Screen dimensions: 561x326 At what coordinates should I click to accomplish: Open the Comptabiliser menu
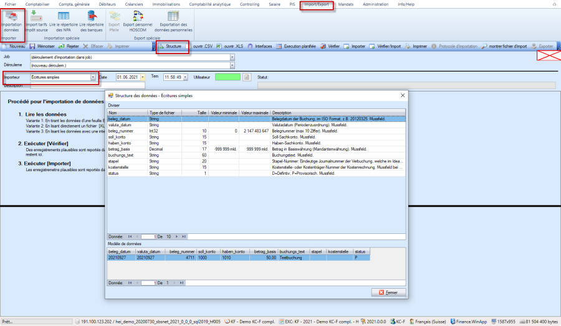point(37,4)
